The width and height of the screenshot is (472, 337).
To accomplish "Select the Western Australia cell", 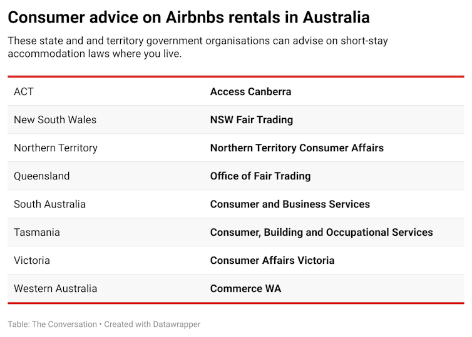I will (x=55, y=289).
